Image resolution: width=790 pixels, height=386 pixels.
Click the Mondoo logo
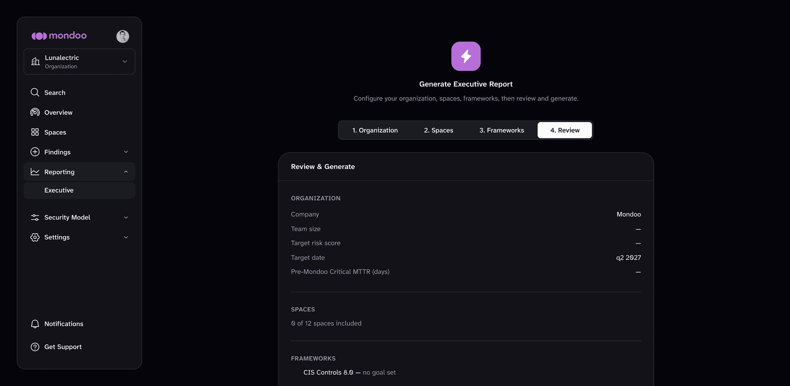coord(59,36)
